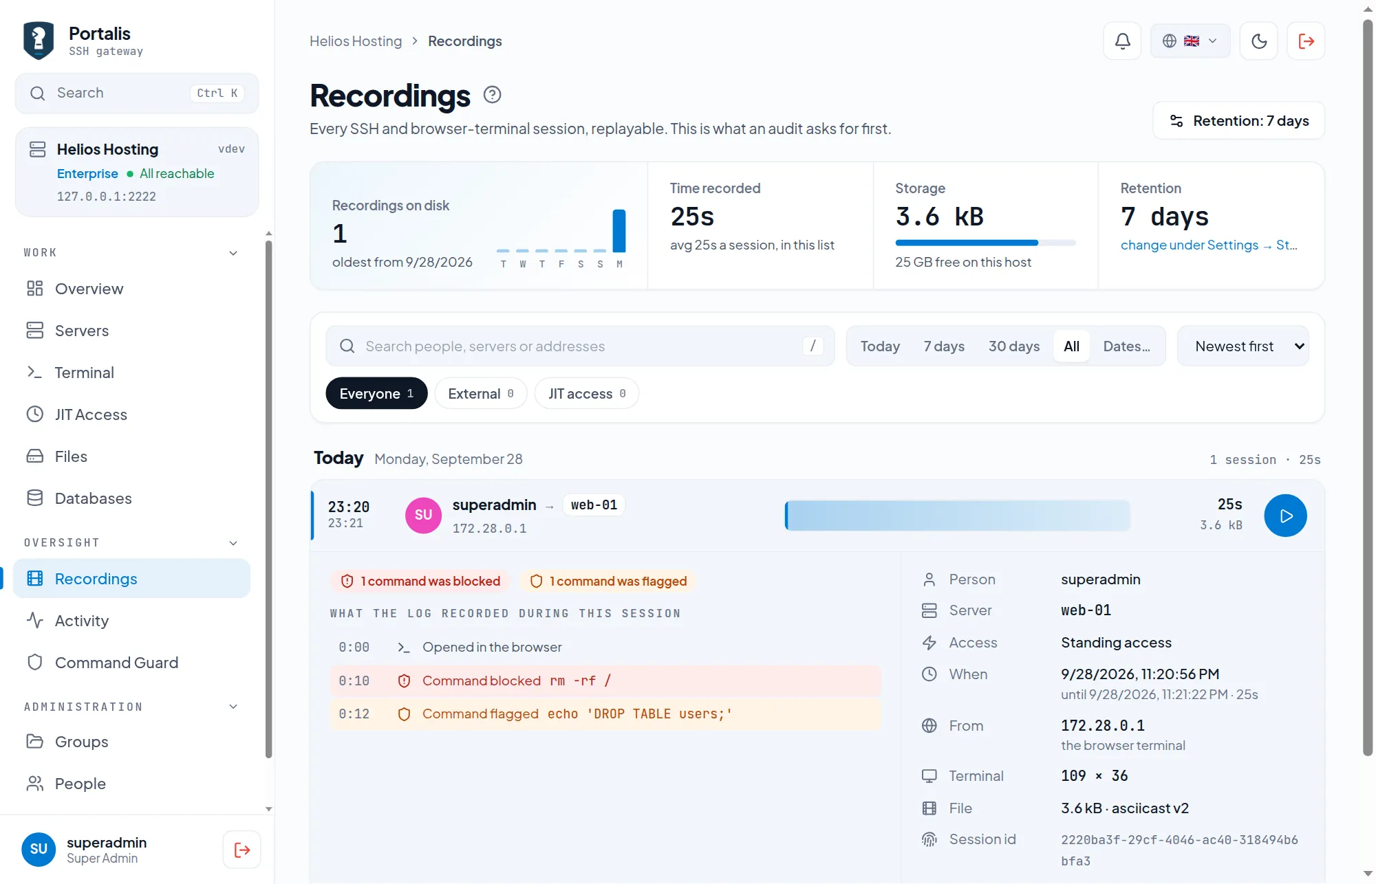Open the language selector dropdown
Viewport: 1376px width, 884px height.
(x=1190, y=41)
